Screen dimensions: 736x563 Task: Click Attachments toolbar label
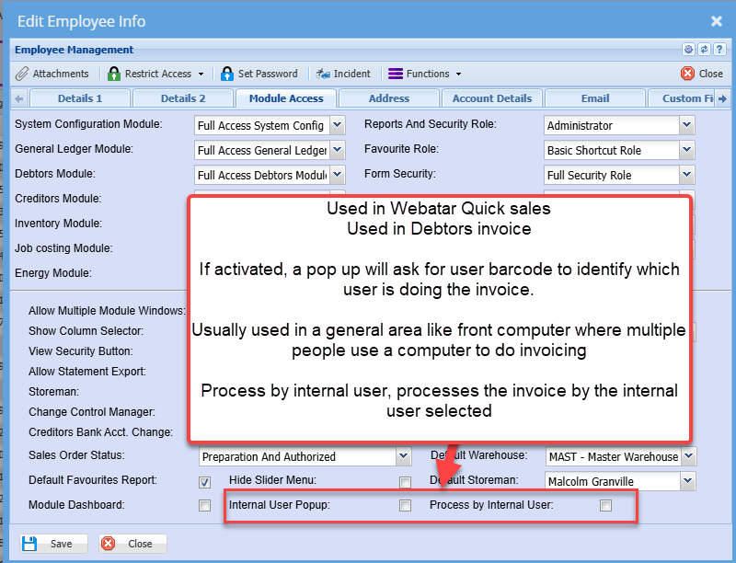[61, 74]
